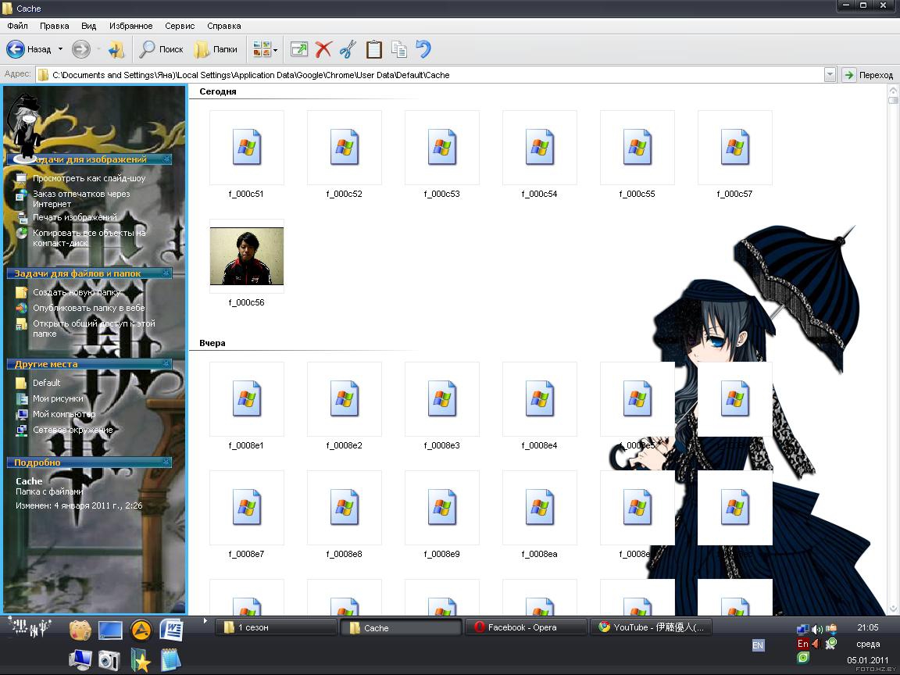Select file f_000c53
Screen dimensions: 900x675
[x=442, y=155]
